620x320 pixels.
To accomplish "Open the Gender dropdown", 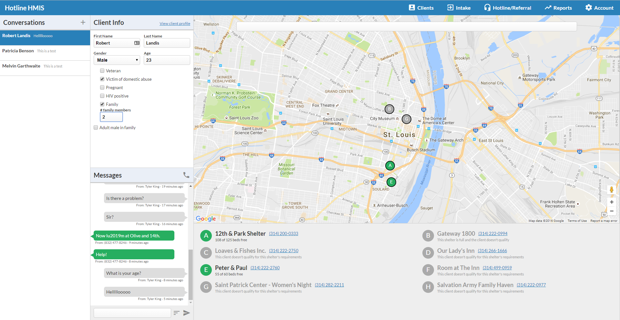I will pyautogui.click(x=117, y=60).
